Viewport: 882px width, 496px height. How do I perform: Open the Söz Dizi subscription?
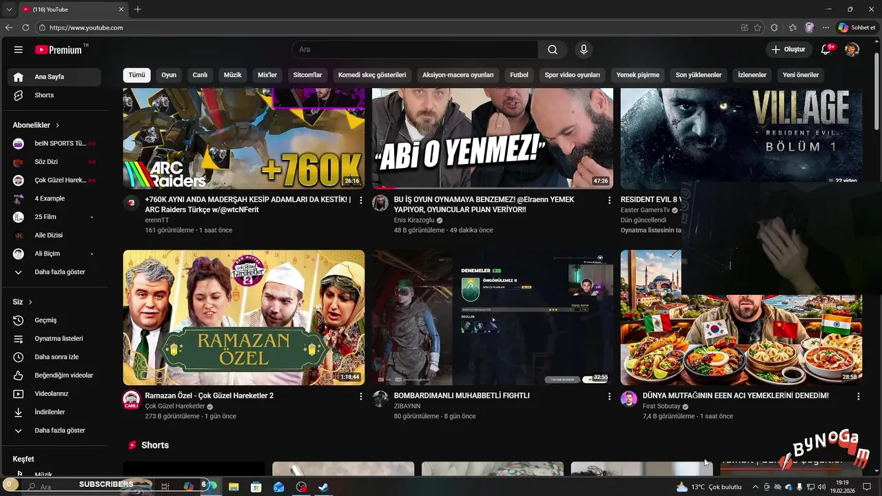[54, 162]
